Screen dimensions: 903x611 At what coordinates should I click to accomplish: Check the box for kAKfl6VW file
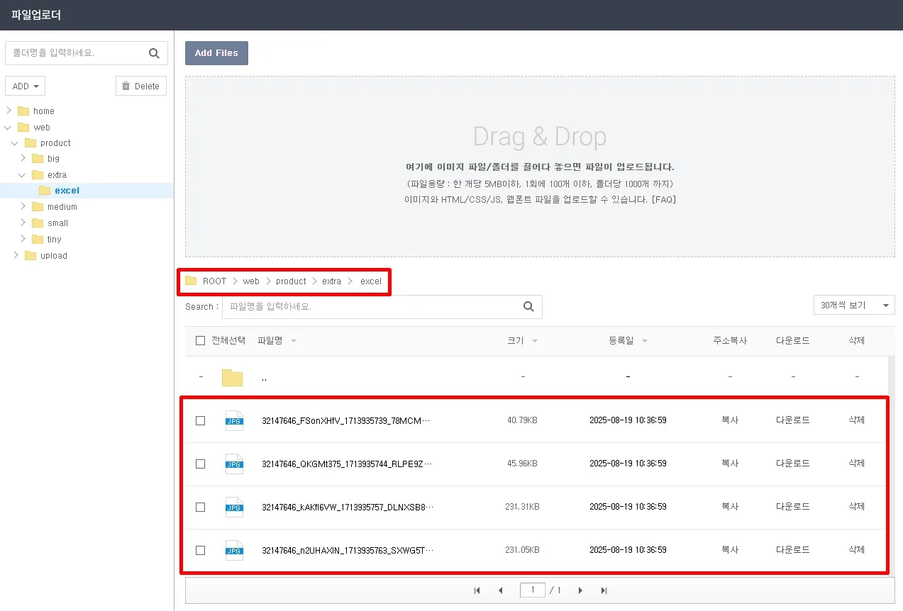200,507
